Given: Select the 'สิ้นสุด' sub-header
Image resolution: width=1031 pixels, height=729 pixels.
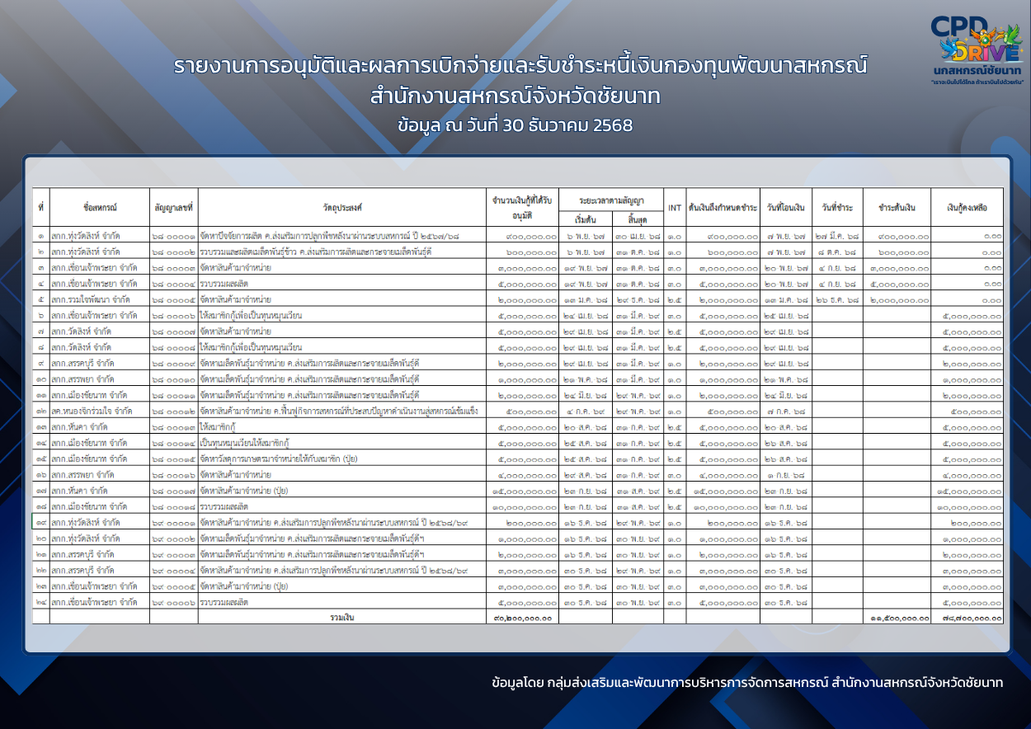Looking at the screenshot, I should pos(638,219).
